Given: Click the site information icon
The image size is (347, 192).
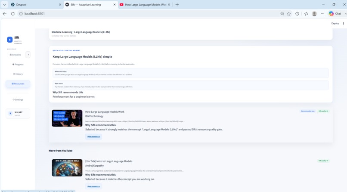Looking at the screenshot, I should coord(21,14).
